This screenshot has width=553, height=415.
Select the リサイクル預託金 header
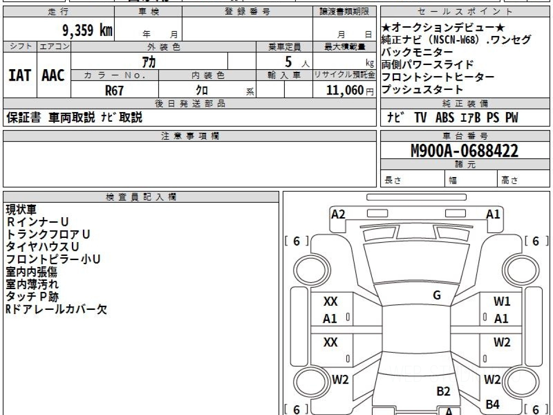(x=345, y=75)
